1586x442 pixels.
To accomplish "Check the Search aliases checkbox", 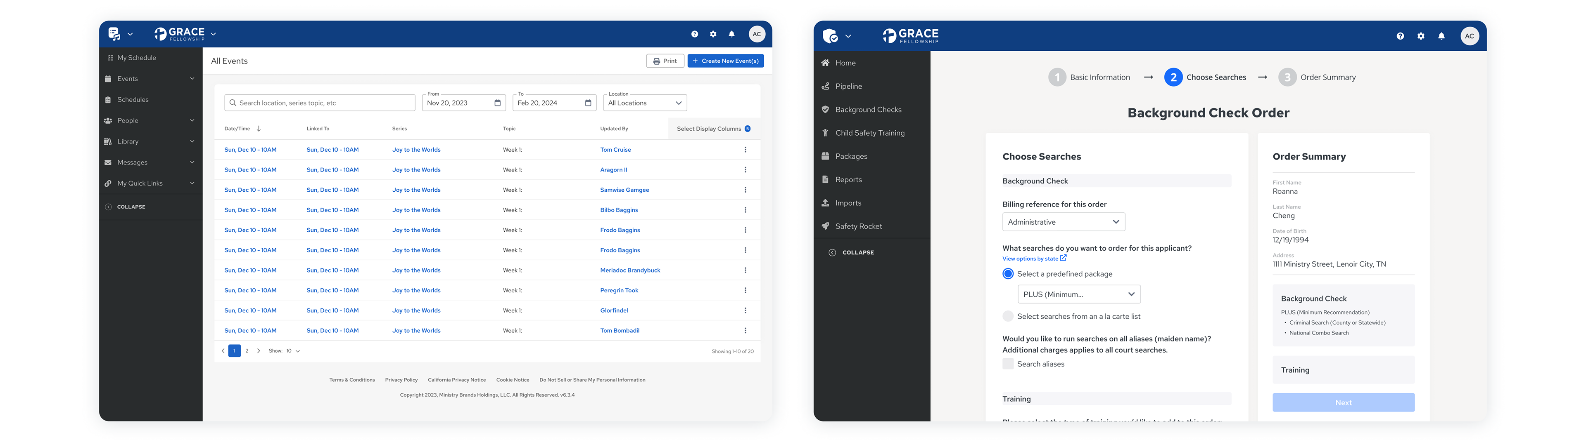I will (1008, 364).
